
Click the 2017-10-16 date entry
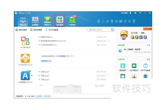pos(101,45)
